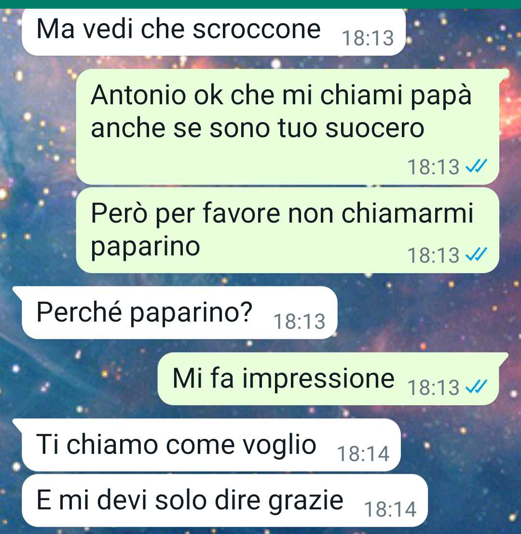Screen dimensions: 521x534
Task: Click the read checkmarks on the 'suocero' message
Action: coord(476,166)
